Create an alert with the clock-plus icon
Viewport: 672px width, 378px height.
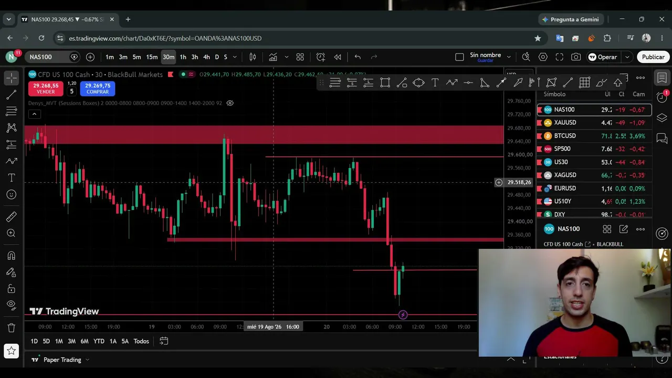click(x=321, y=57)
